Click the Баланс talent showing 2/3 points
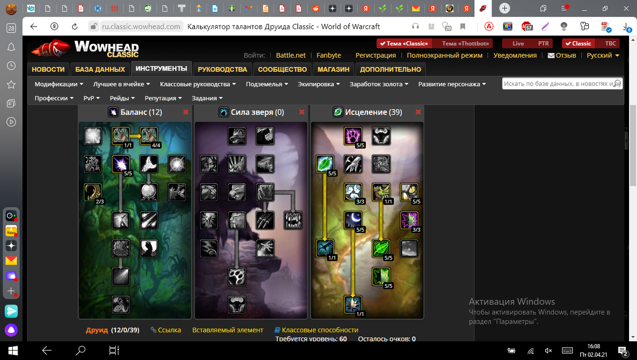The image size is (637, 360). pyautogui.click(x=93, y=193)
